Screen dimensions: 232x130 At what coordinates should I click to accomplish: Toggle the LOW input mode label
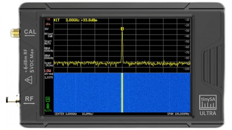pyautogui.click(x=48, y=70)
